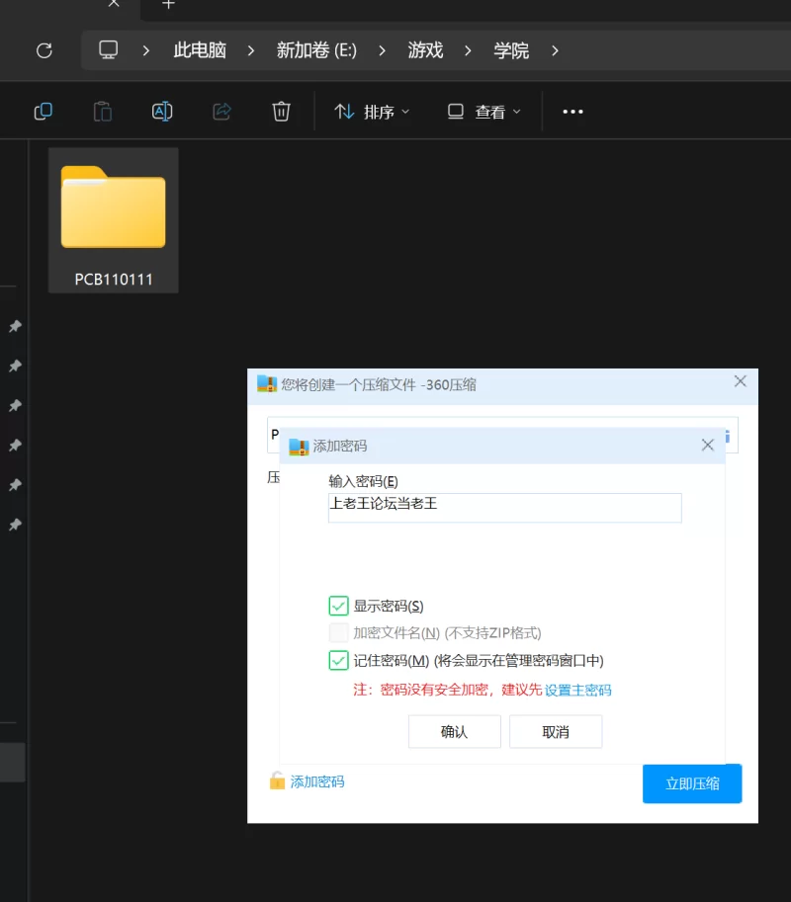Image resolution: width=791 pixels, height=902 pixels.
Task: Click the 360压缩 icon in main title bar
Action: [267, 383]
